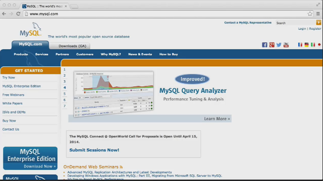Click the browser forward arrow

(x=11, y=14)
